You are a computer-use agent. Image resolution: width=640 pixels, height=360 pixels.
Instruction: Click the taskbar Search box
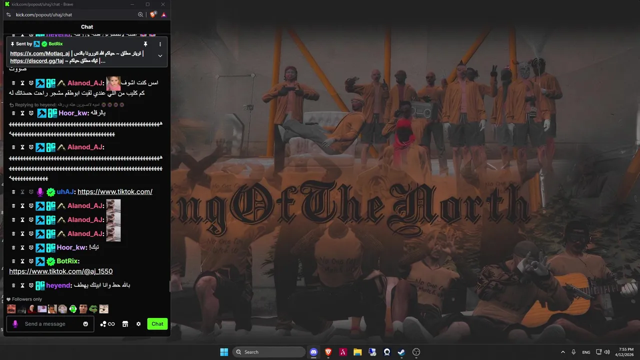click(x=269, y=352)
